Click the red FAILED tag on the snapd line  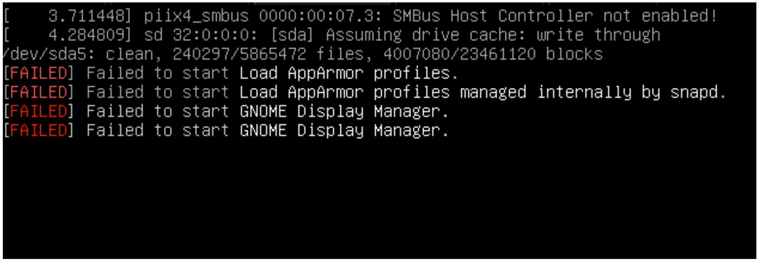coord(38,92)
